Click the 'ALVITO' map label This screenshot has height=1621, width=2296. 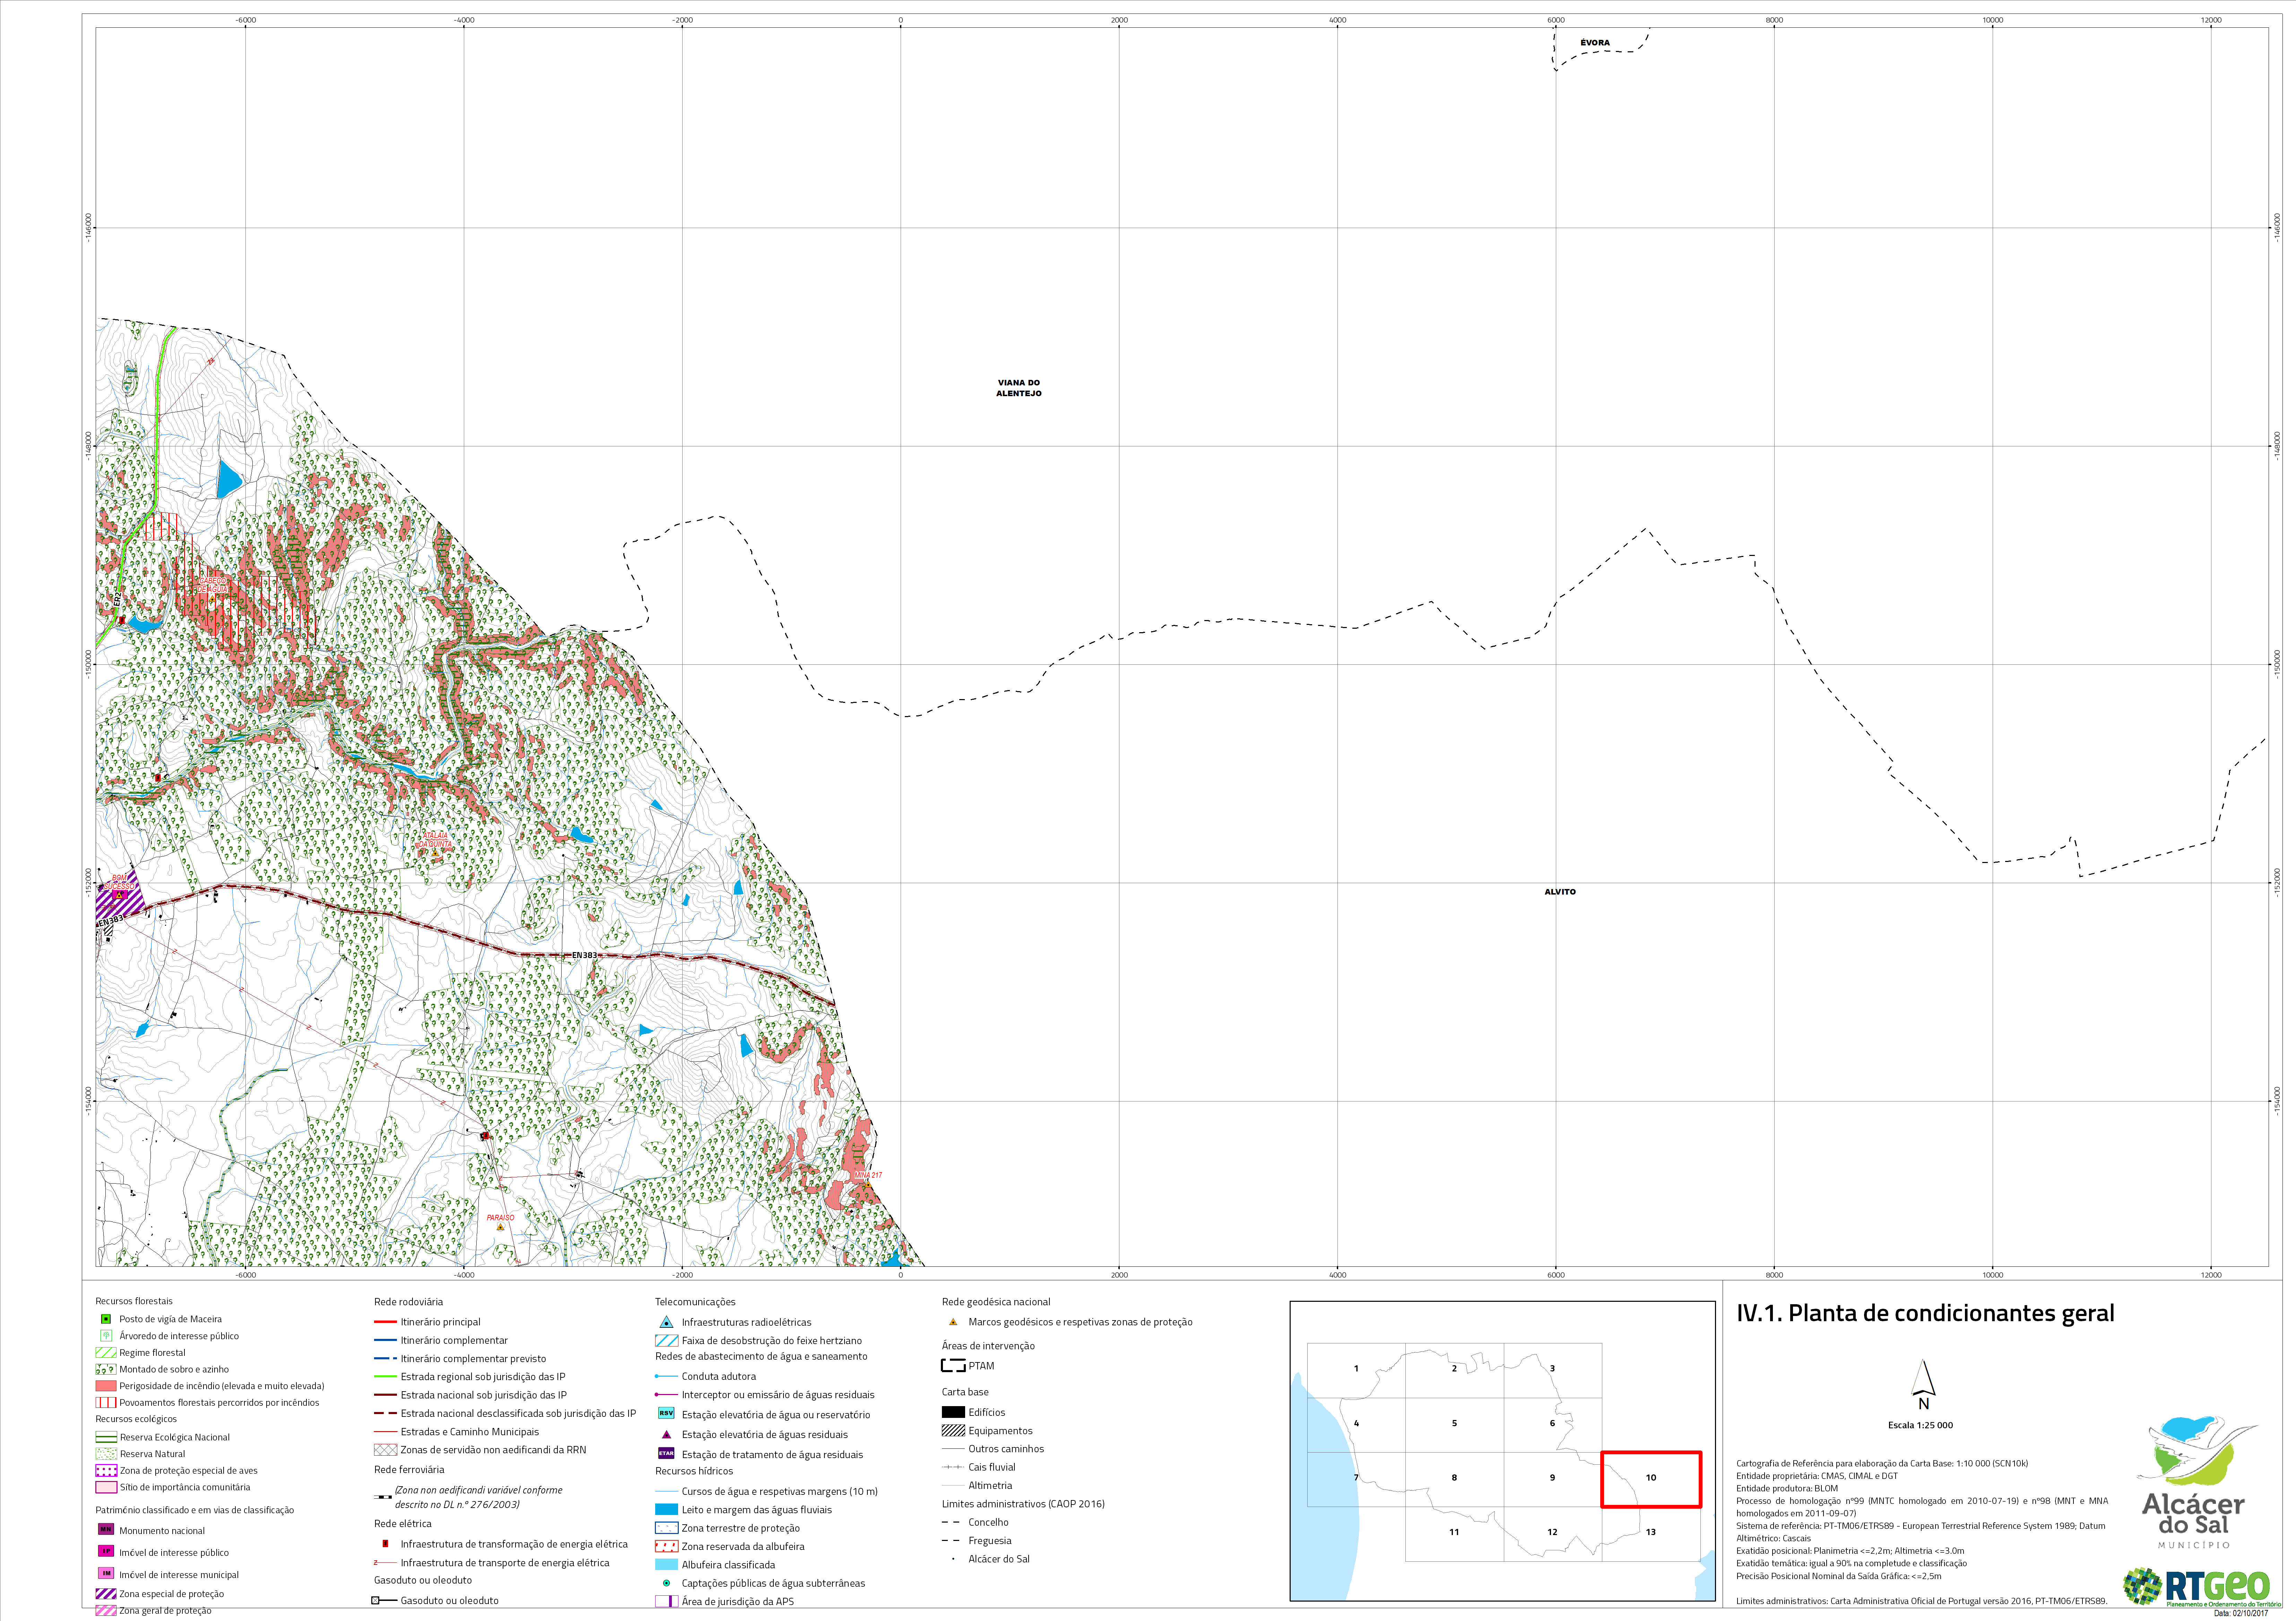coord(1560,892)
